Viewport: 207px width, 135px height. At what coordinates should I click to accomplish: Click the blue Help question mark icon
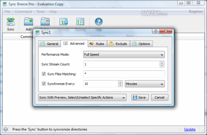pos(99,21)
